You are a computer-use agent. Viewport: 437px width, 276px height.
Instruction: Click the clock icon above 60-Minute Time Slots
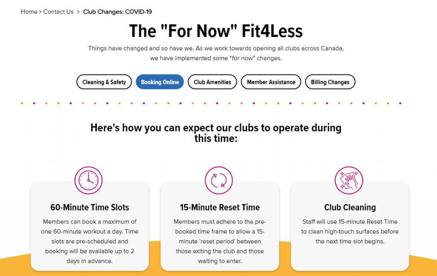tap(89, 180)
